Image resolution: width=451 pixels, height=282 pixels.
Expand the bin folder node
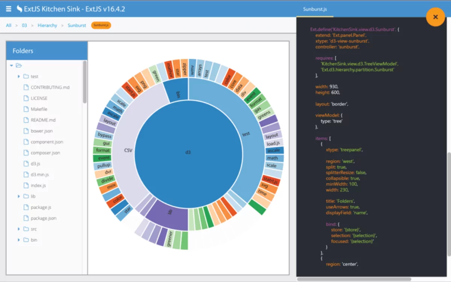coord(19,240)
